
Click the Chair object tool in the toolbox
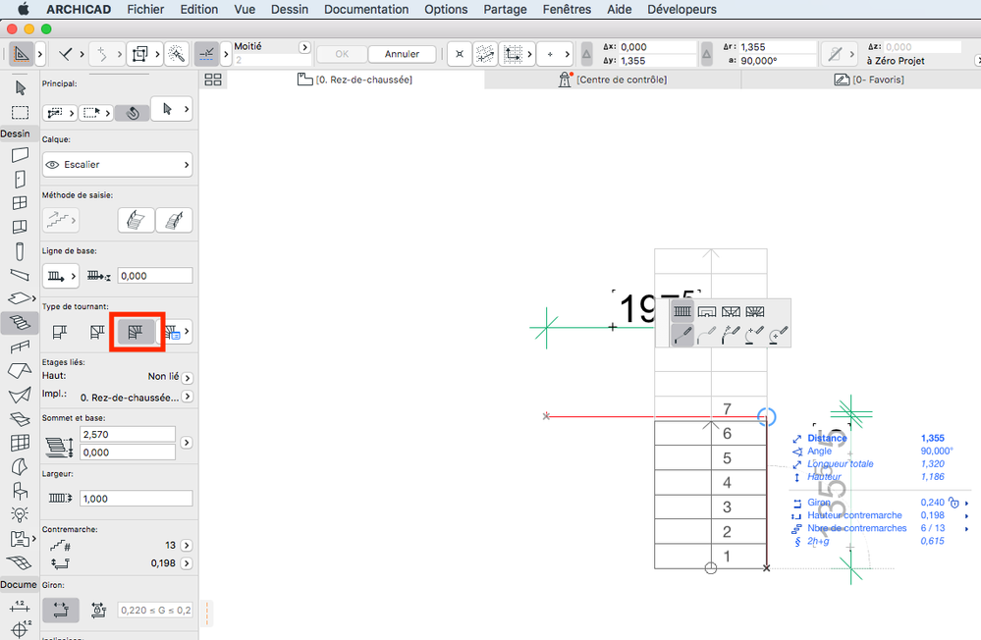click(x=20, y=490)
